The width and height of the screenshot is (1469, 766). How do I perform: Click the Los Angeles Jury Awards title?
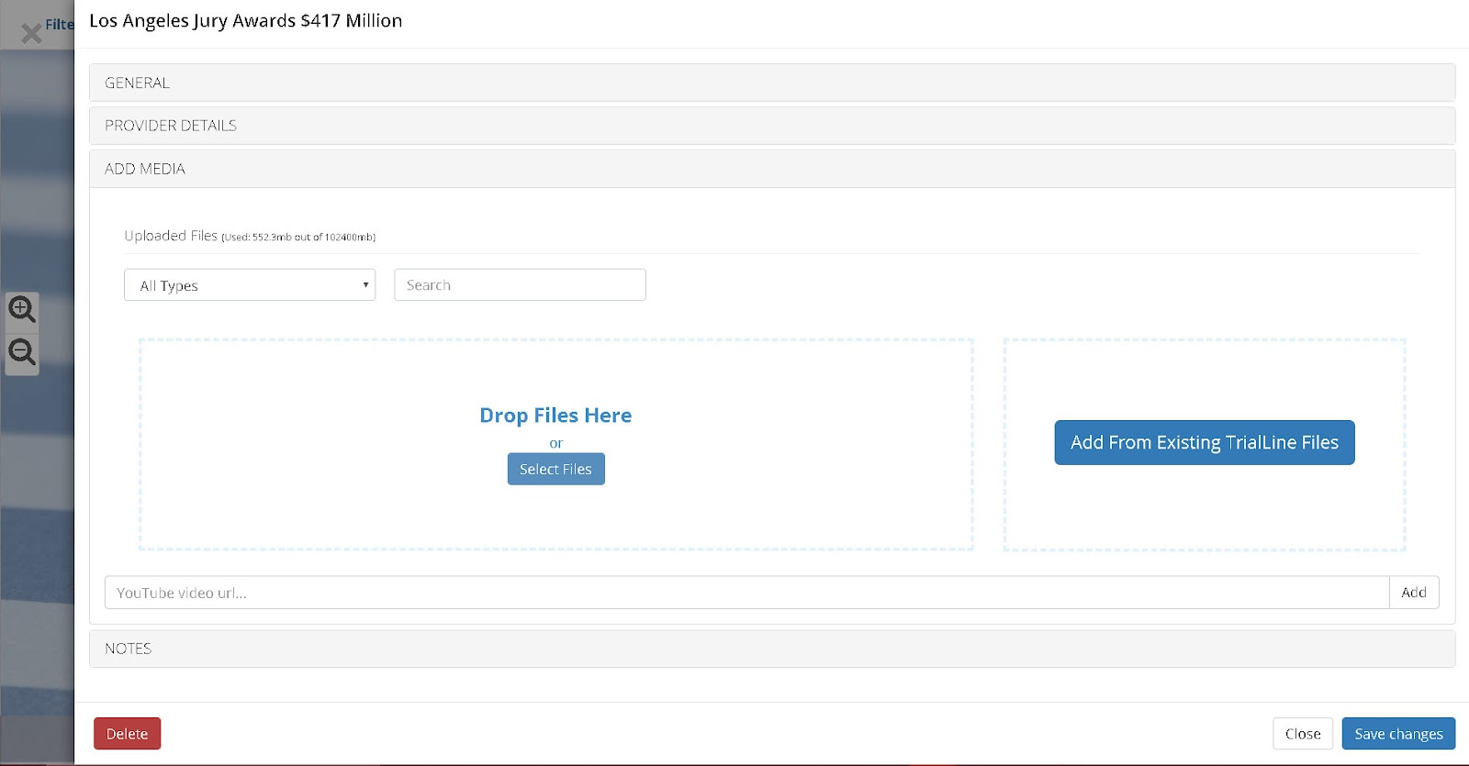pos(245,21)
